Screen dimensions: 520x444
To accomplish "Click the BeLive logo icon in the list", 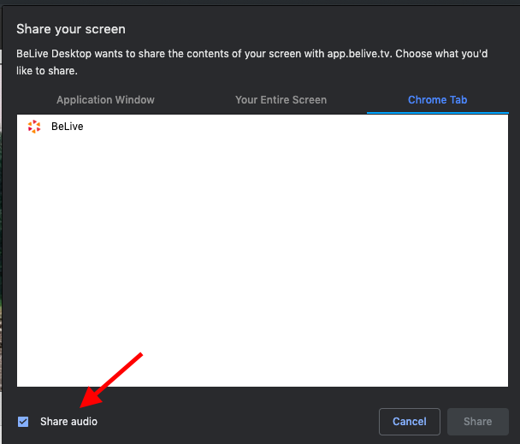I will [x=34, y=127].
